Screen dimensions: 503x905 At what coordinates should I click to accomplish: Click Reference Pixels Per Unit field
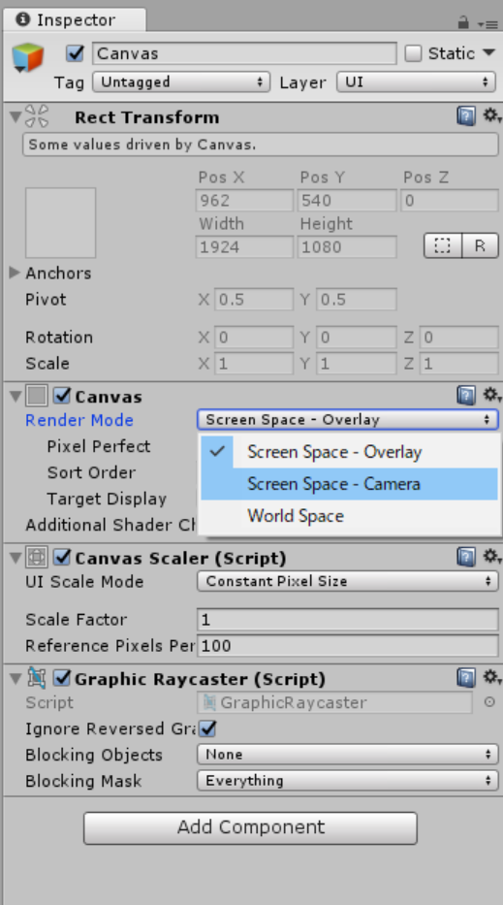click(x=348, y=645)
